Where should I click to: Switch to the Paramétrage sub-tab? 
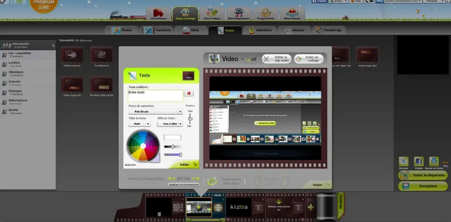pos(329,30)
